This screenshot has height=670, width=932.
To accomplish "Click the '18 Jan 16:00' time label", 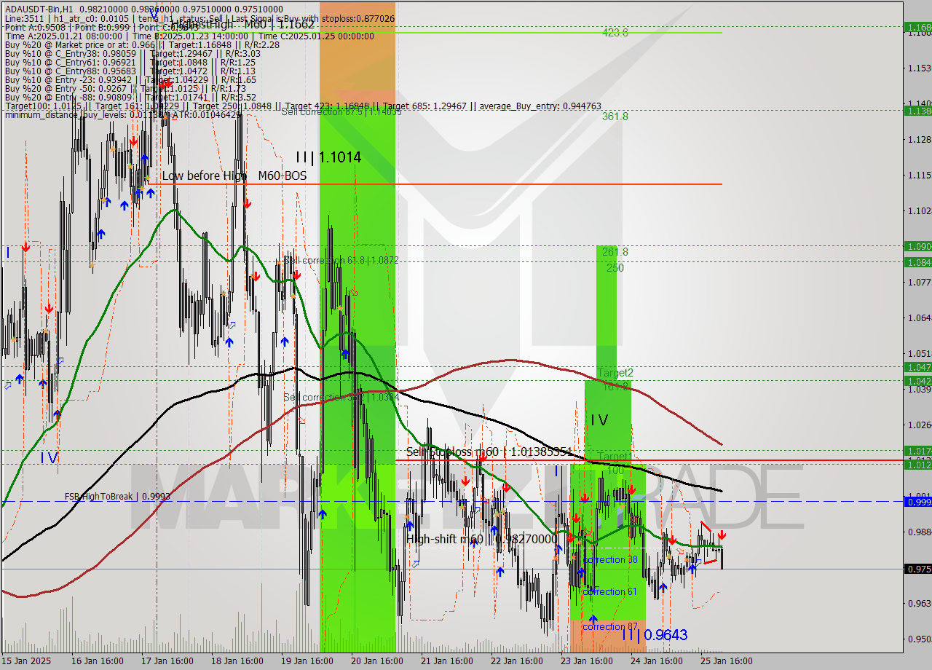I will (x=237, y=661).
